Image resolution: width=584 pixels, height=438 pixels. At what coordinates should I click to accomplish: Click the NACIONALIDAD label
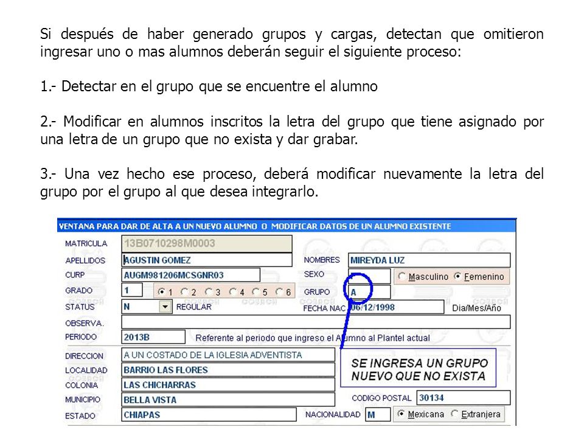333,414
